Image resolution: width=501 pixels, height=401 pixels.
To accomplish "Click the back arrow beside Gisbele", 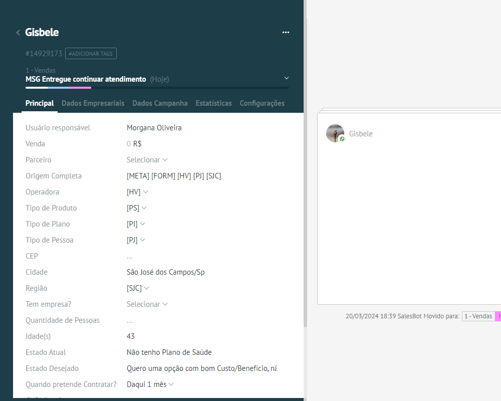I will (x=18, y=33).
